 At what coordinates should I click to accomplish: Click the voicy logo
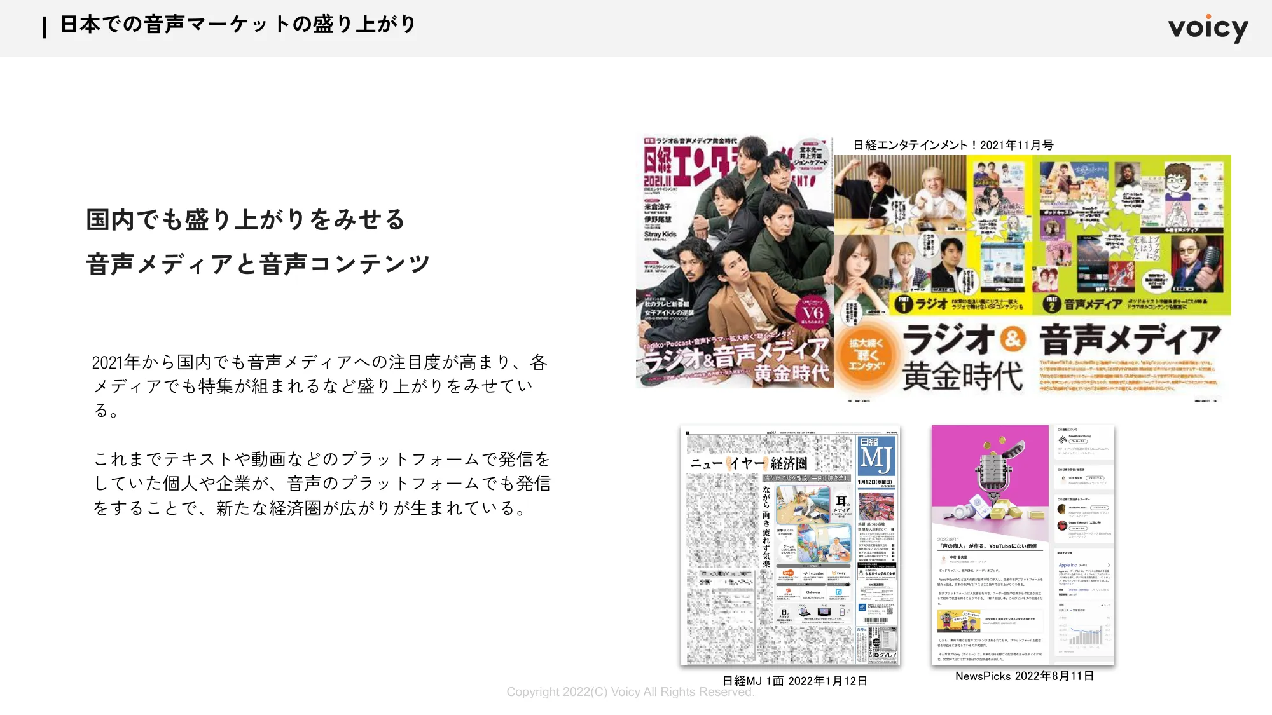[x=1208, y=28]
